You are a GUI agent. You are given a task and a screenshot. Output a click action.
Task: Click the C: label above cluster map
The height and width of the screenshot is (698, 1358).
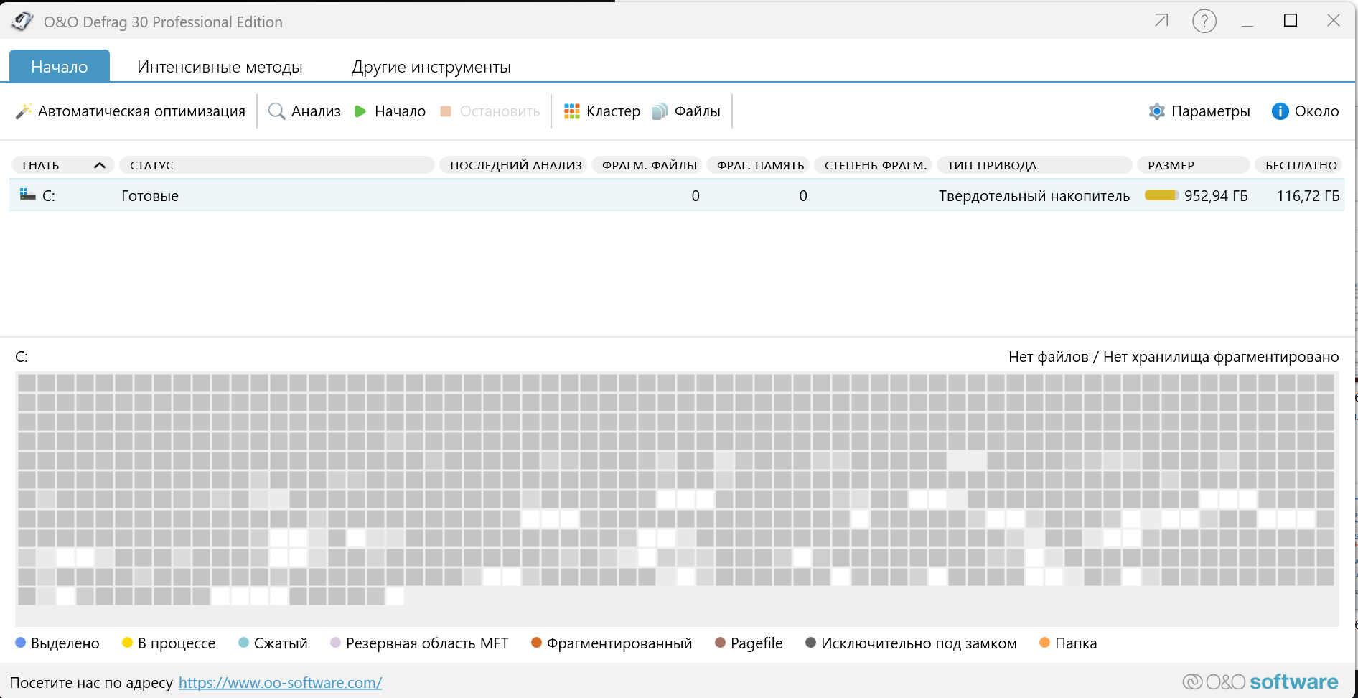[x=22, y=357]
